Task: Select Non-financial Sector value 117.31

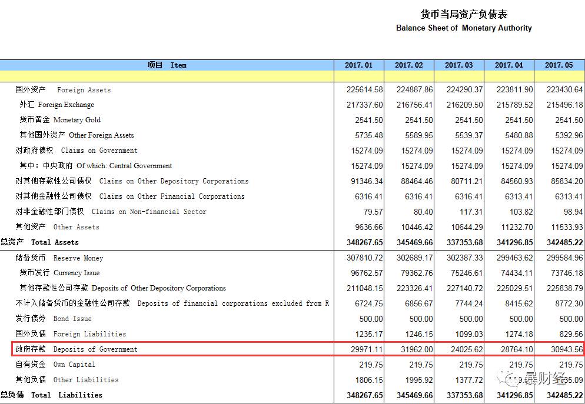Action: (x=471, y=212)
